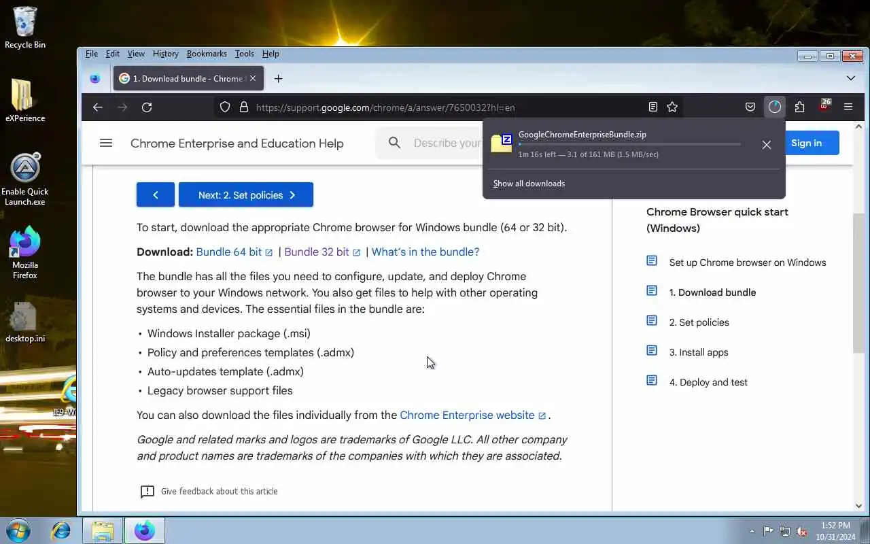Open the extensions puzzle icon
The image size is (870, 544).
point(799,107)
